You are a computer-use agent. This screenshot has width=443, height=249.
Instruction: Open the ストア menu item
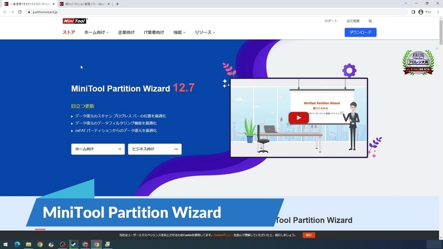tap(69, 33)
